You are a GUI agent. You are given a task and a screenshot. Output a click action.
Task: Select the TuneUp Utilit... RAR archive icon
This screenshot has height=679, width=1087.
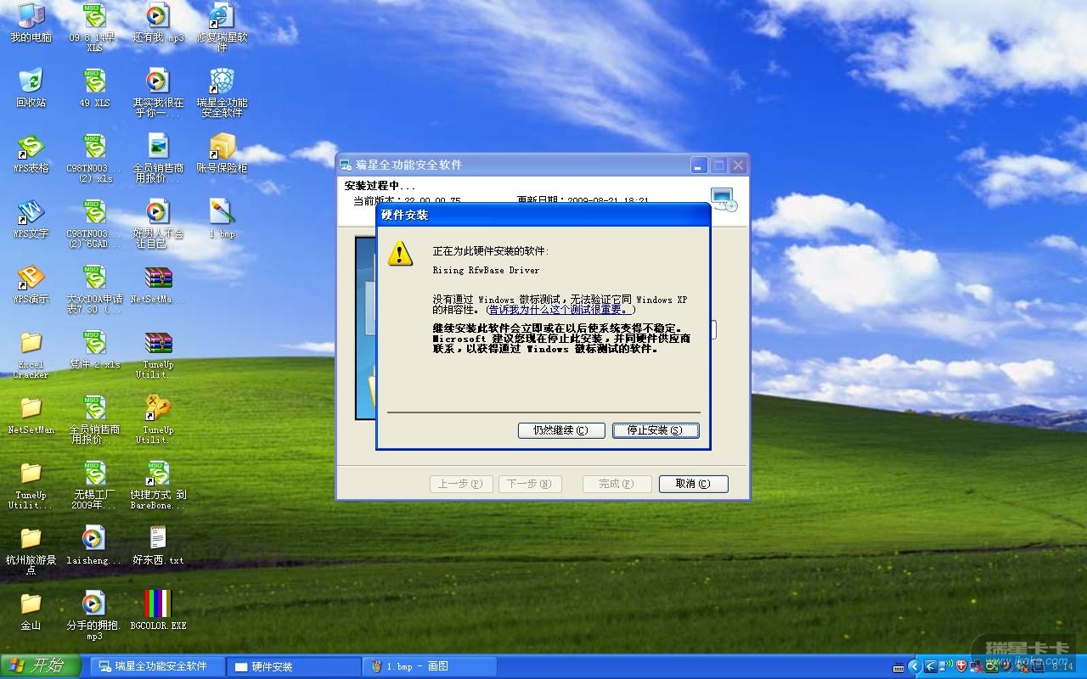158,355
